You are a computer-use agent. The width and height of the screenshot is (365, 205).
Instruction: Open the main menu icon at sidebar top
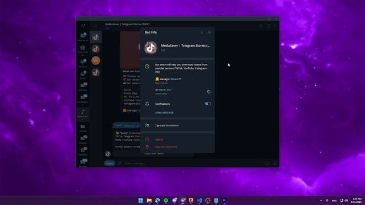(x=83, y=26)
